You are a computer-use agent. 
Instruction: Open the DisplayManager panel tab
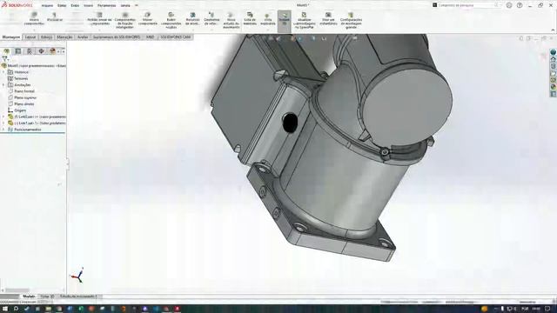52,51
